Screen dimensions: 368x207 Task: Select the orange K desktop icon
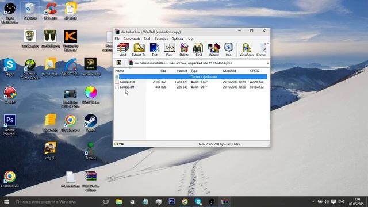70,40
